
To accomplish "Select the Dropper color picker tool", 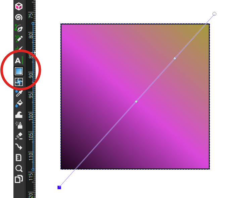I will tap(19, 93).
